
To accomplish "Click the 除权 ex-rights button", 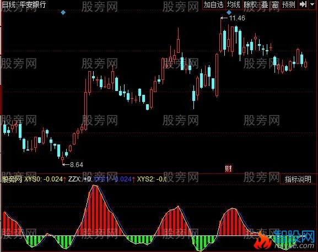I will coord(250,4).
